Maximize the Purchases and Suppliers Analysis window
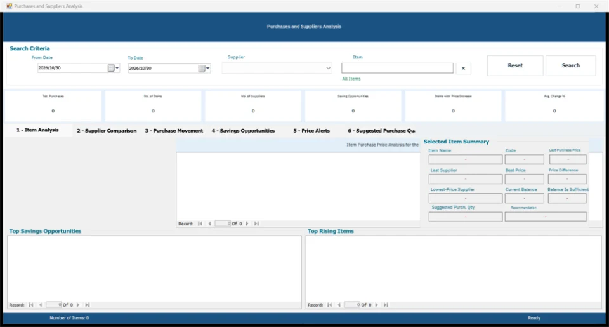 click(578, 6)
